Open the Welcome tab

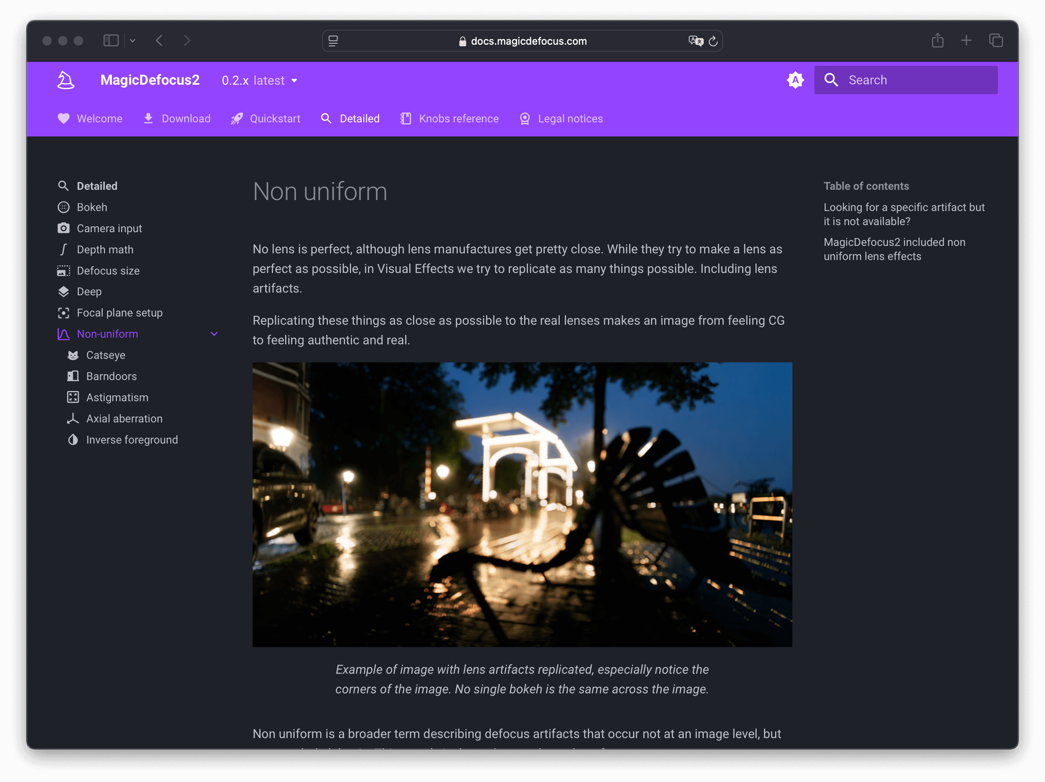coord(90,118)
